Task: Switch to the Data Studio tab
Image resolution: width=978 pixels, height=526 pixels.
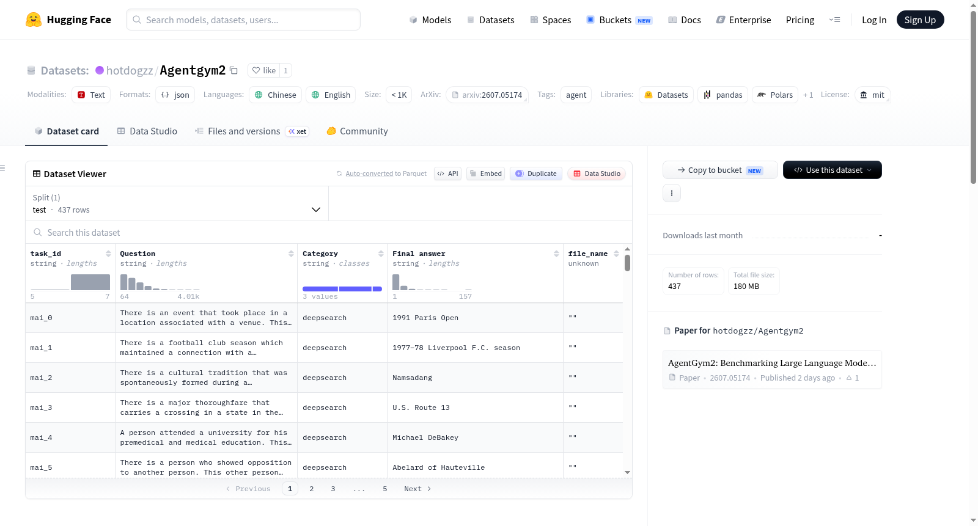Action: (147, 131)
